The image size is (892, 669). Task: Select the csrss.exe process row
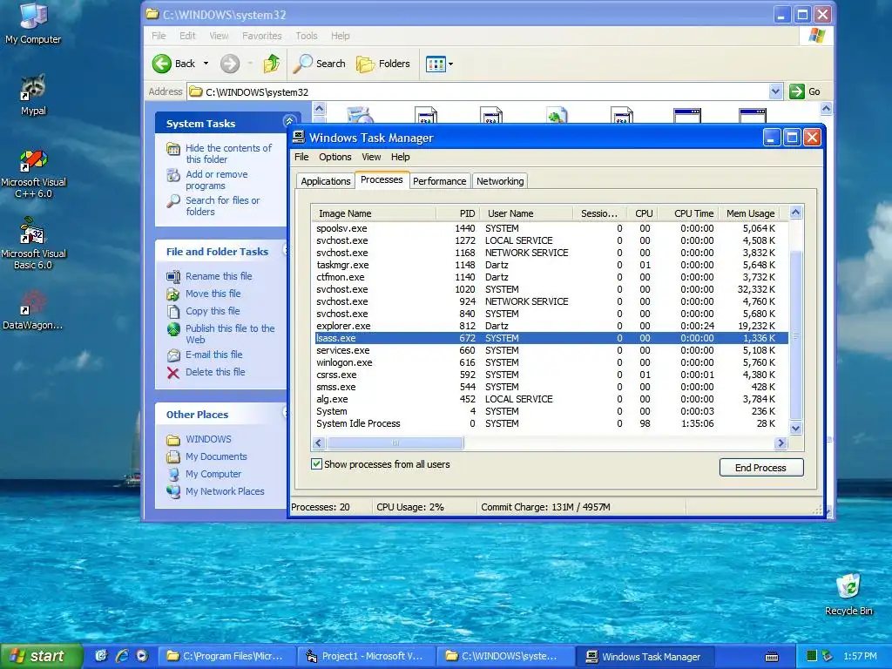[x=551, y=375]
